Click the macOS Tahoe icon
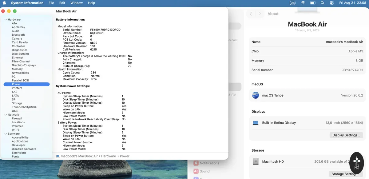Viewport: 369px width, 179px height. click(256, 95)
